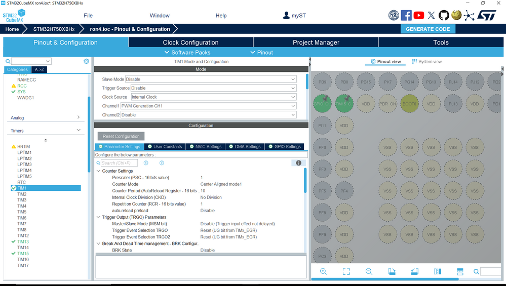Go to the Home breadcrumb
This screenshot has width=506, height=286.
[12, 29]
